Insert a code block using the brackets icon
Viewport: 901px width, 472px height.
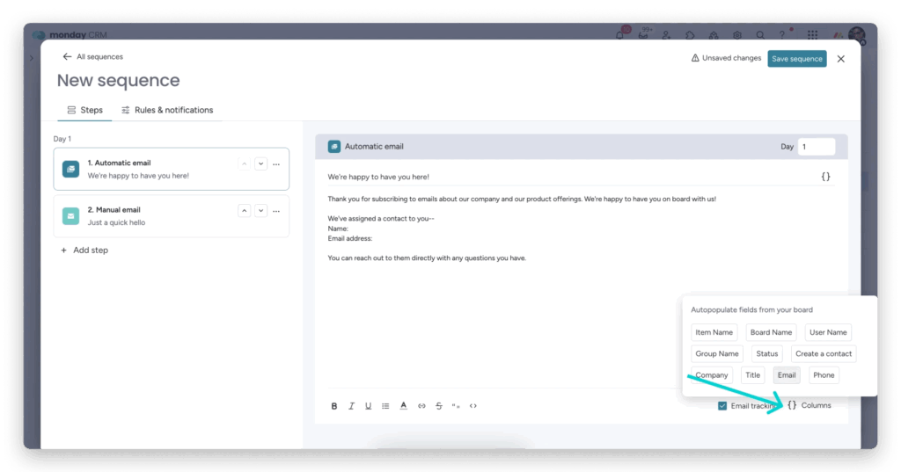pos(473,406)
